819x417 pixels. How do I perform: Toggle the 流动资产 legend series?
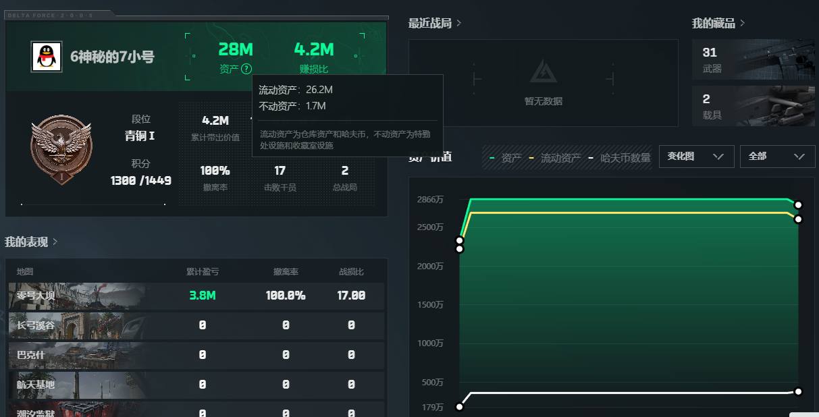point(554,157)
